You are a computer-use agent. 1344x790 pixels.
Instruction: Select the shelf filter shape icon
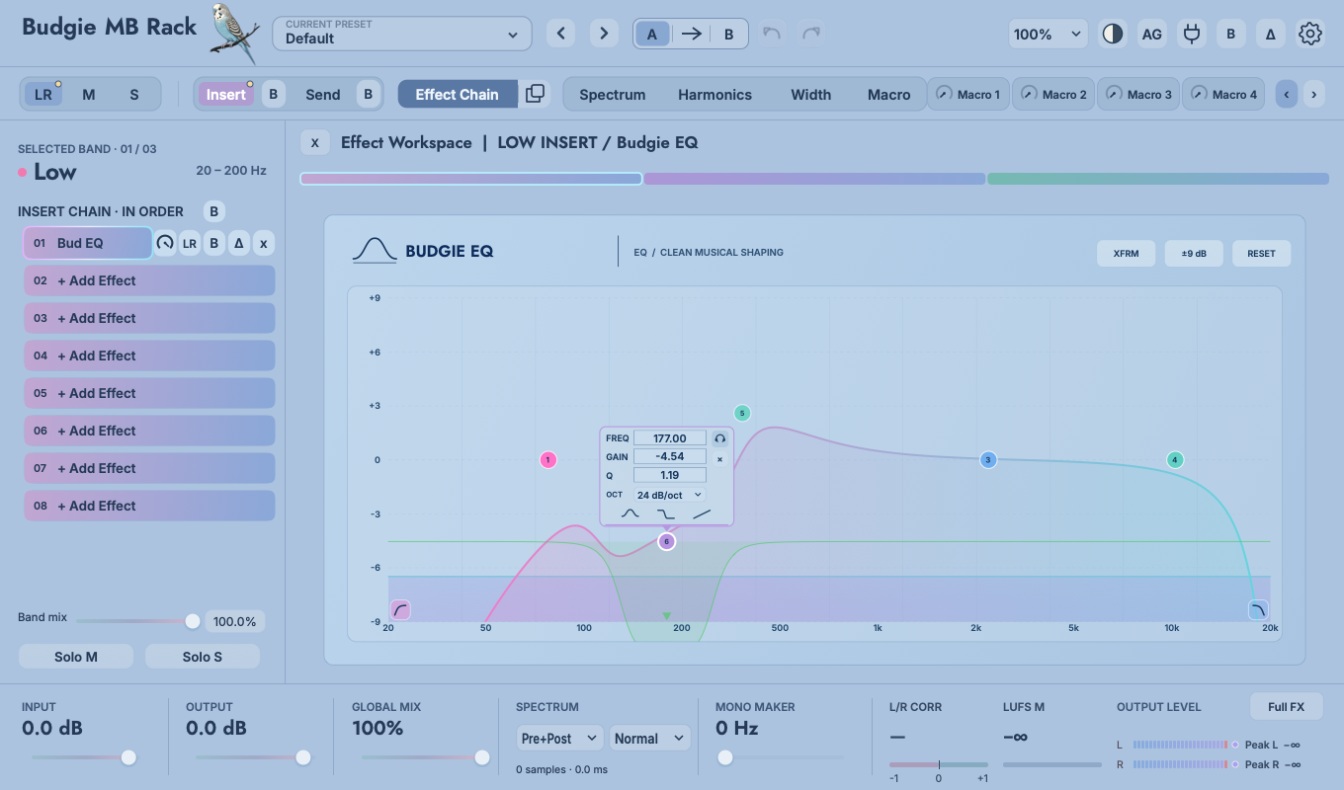click(666, 513)
